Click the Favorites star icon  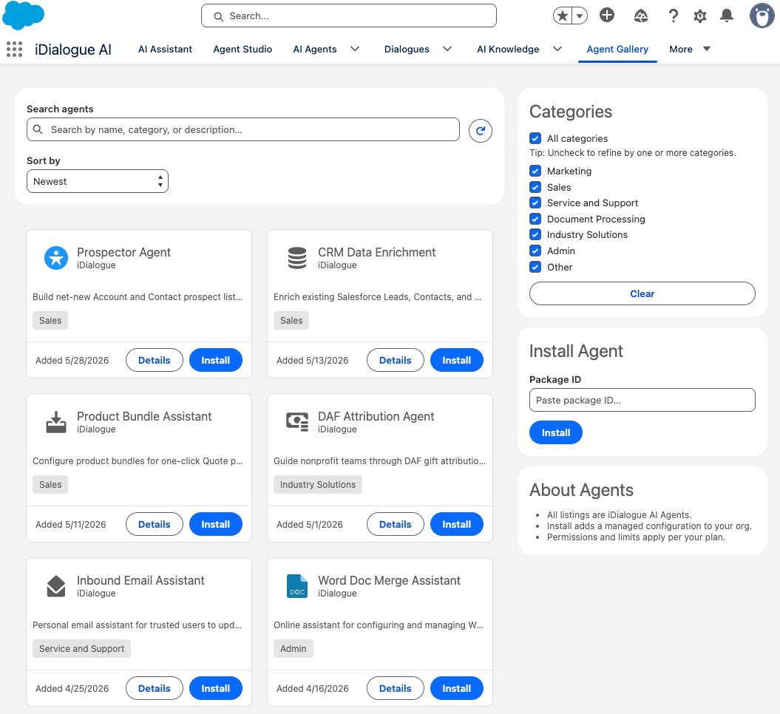(563, 16)
